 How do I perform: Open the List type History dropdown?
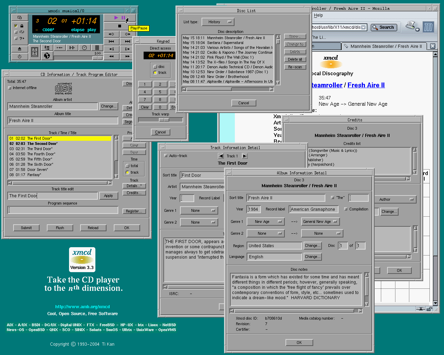pyautogui.click(x=218, y=22)
